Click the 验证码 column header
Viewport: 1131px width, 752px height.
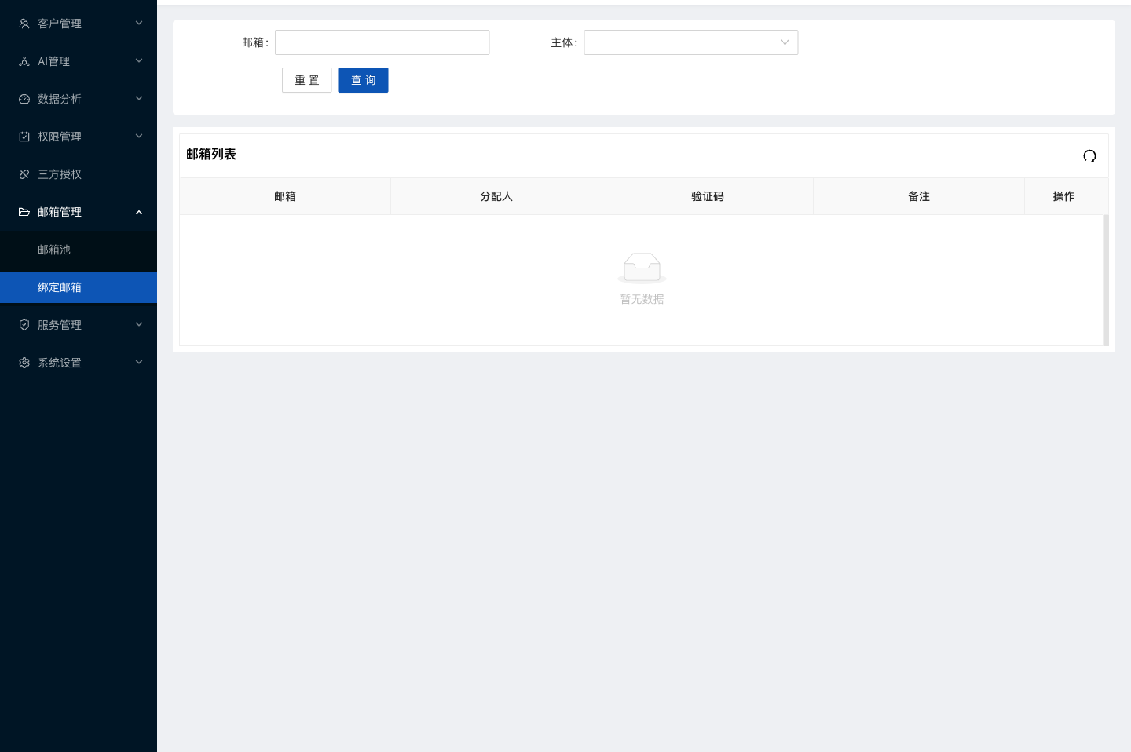pos(708,196)
